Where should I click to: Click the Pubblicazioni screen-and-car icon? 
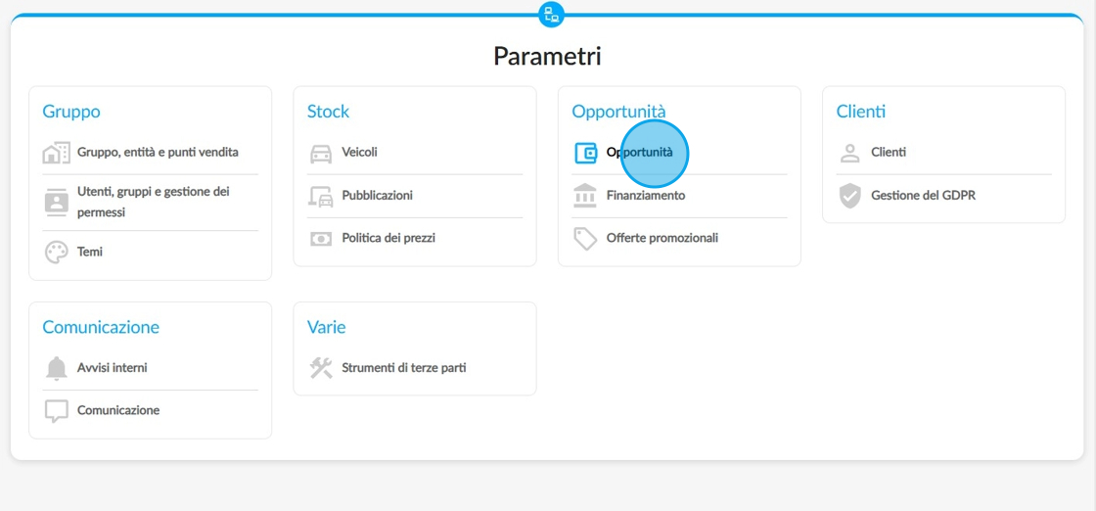tap(321, 197)
